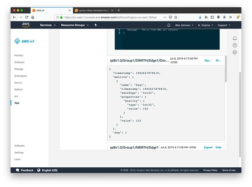Image resolution: width=252 pixels, height=187 pixels.
Task: Hide the NBIRTH/Edge1 message
Action: [218, 147]
